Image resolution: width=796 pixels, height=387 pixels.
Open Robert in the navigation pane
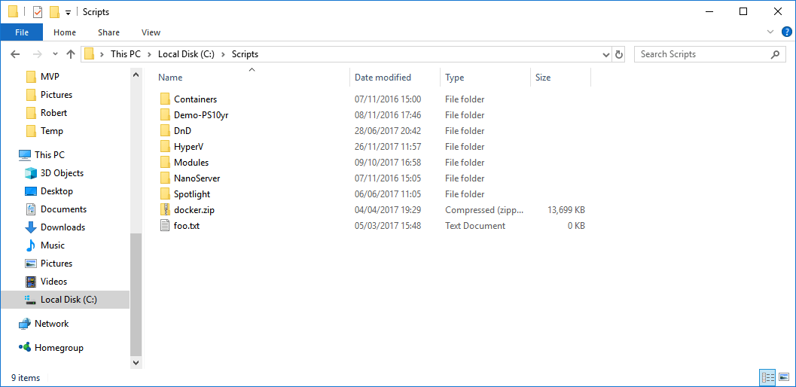click(x=53, y=113)
